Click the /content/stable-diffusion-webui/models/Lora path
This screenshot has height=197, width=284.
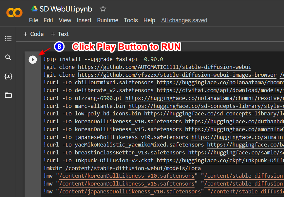tap(133, 168)
